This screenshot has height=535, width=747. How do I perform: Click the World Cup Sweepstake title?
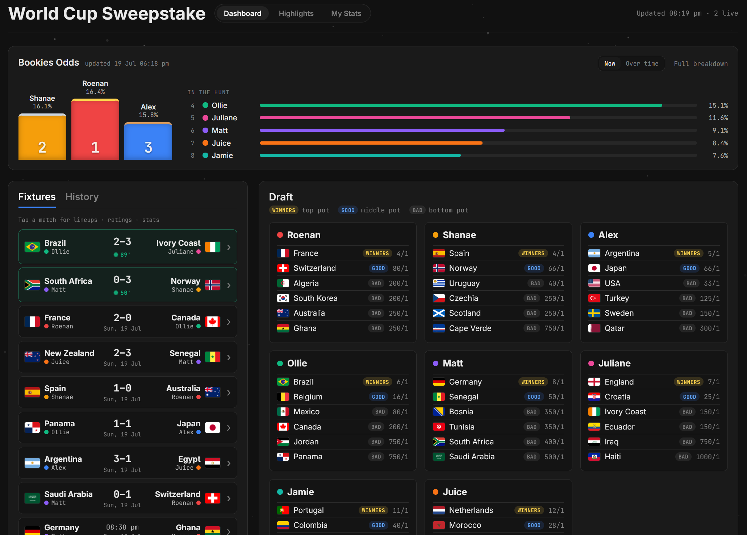tap(107, 14)
